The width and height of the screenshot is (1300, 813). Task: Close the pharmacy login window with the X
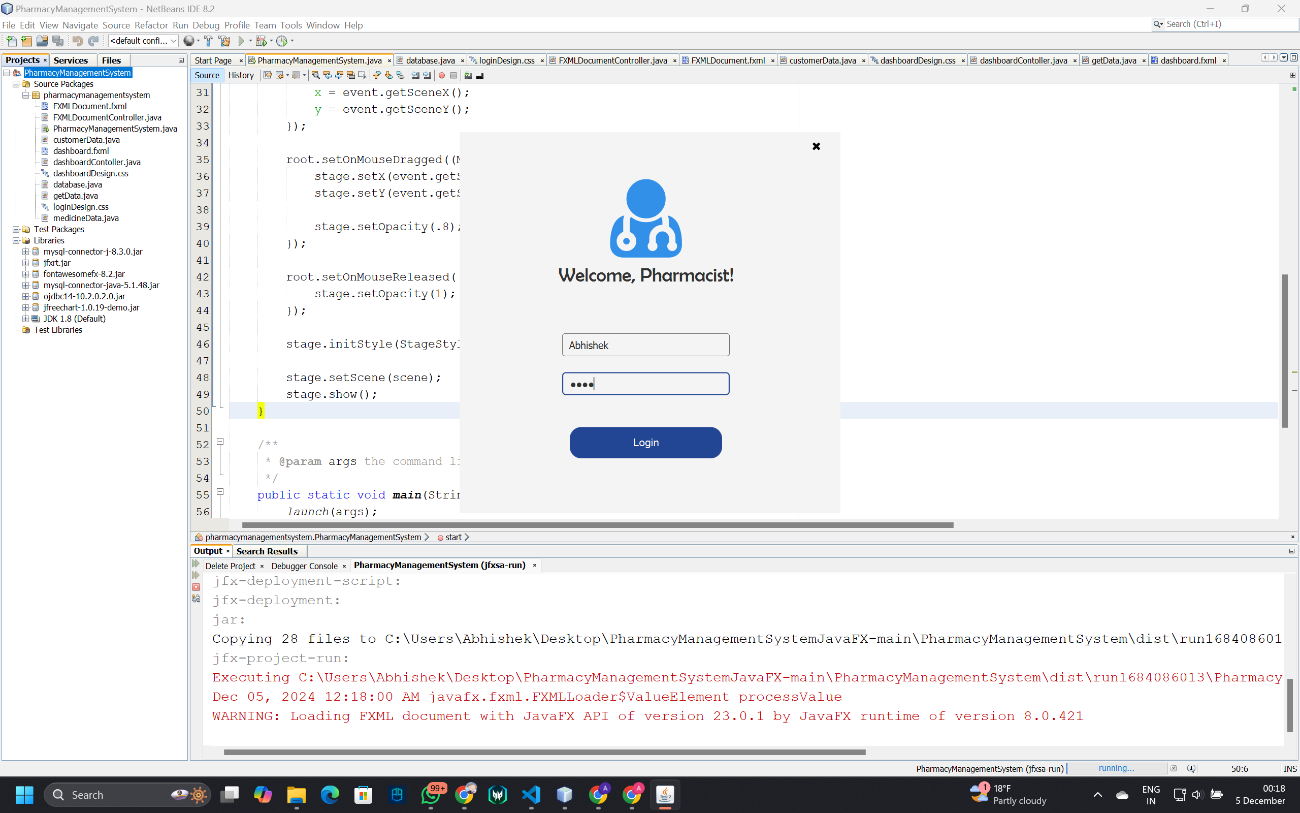click(816, 146)
